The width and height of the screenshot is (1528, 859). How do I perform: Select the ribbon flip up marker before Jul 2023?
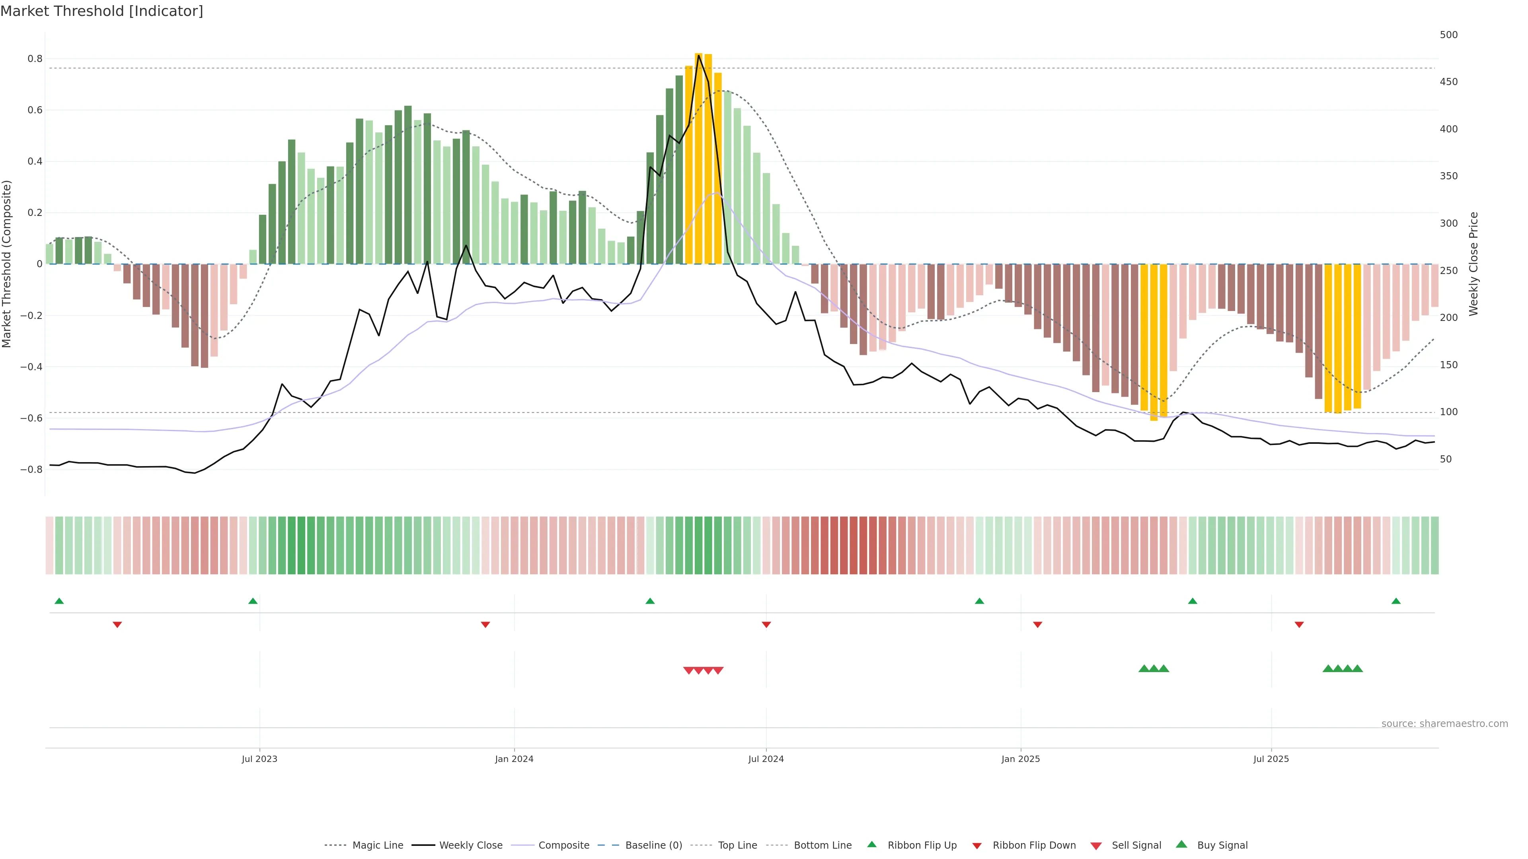(x=253, y=601)
